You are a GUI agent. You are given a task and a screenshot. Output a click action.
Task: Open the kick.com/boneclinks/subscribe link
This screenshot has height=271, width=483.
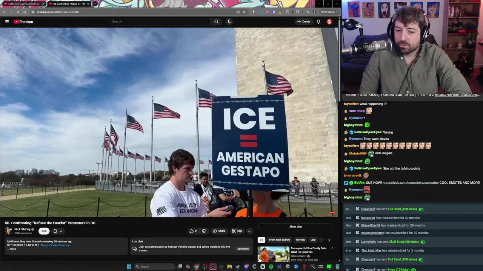(x=411, y=183)
